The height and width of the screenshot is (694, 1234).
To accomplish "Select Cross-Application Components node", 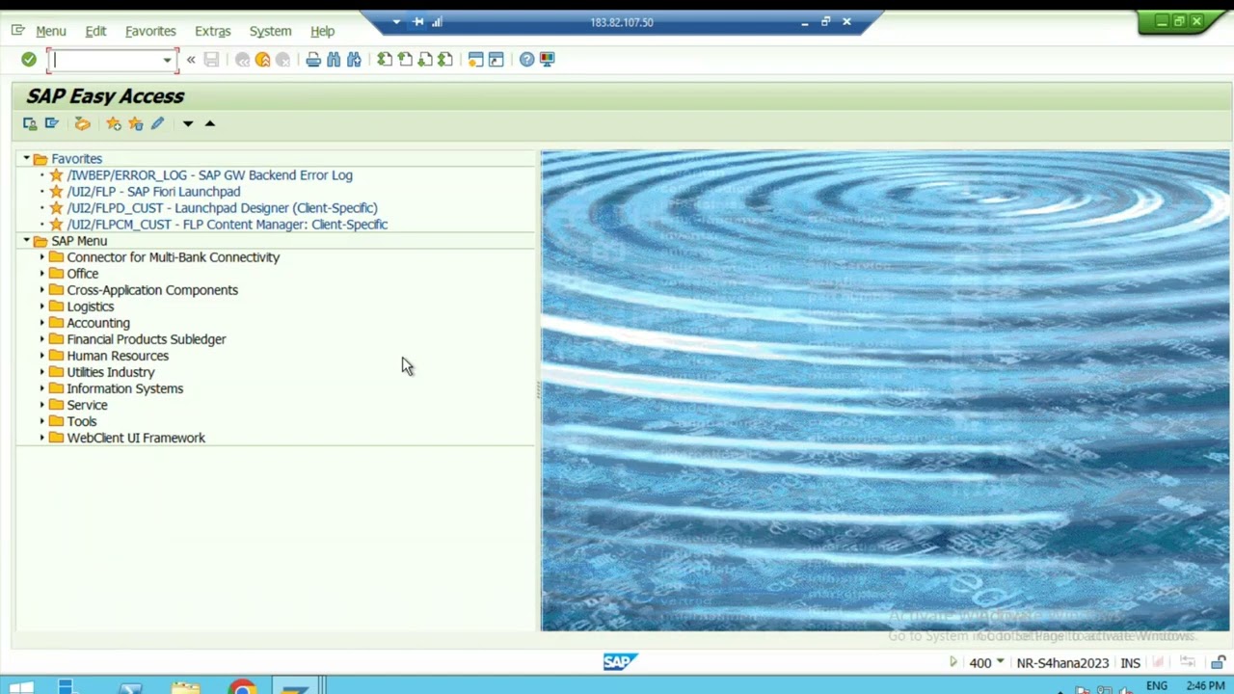I will pyautogui.click(x=152, y=290).
